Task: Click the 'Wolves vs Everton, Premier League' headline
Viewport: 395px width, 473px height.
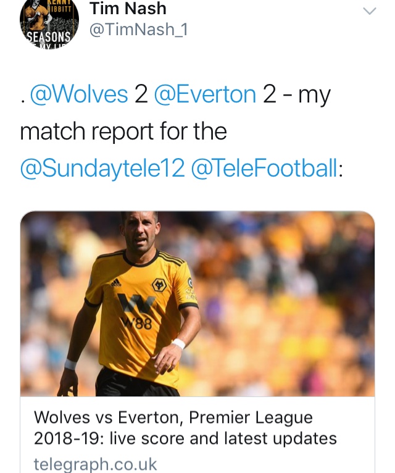Action: pyautogui.click(x=173, y=417)
